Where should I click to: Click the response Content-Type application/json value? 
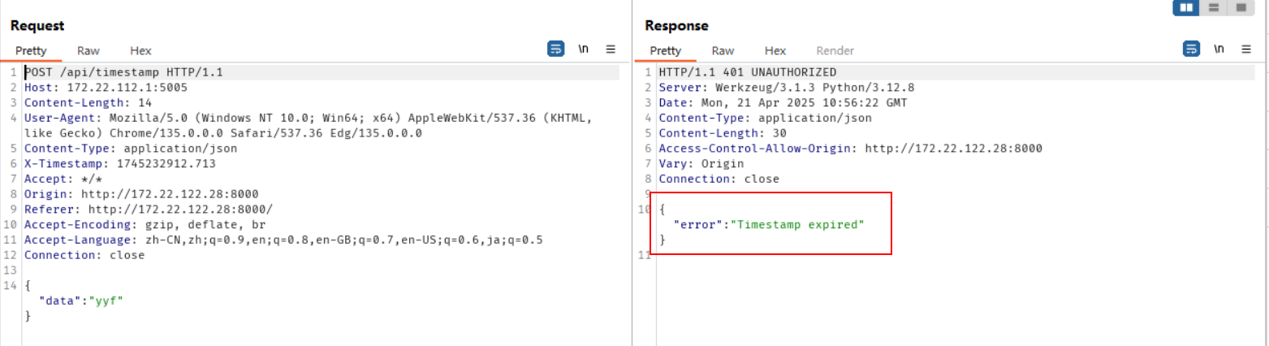(814, 118)
